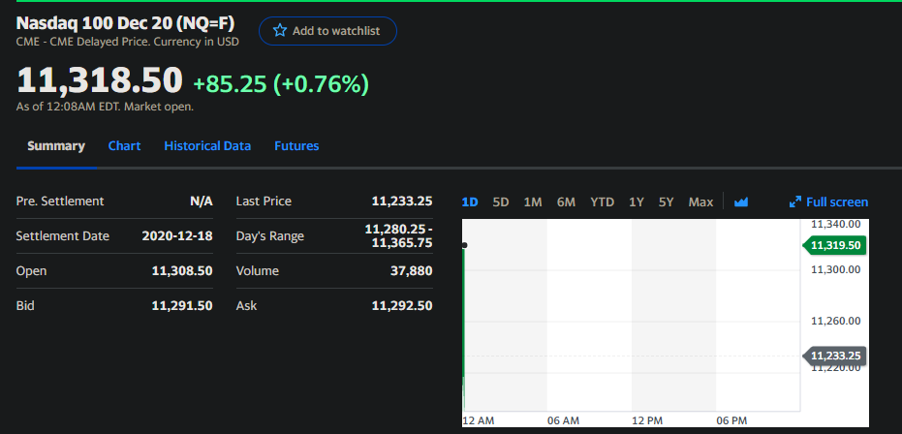Select the 1Y chart range

click(x=637, y=202)
